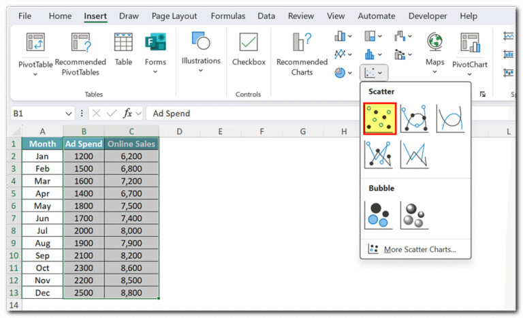Select column A header

42,131
